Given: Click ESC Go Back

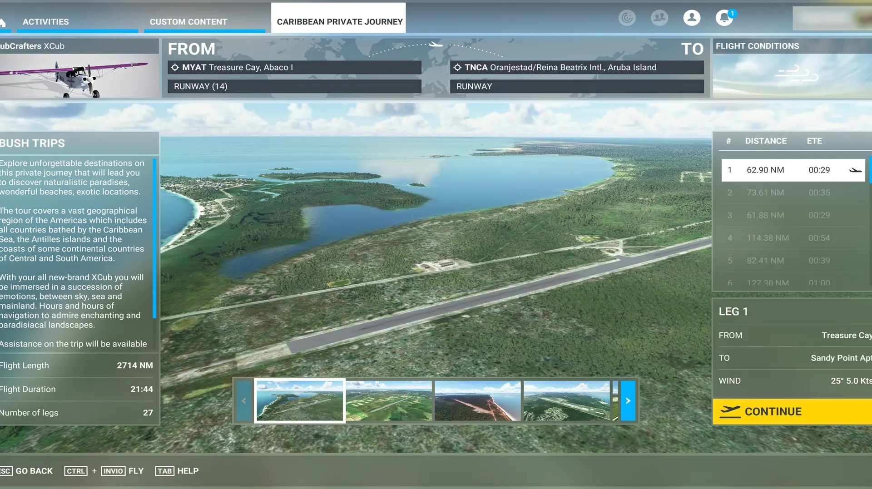Looking at the screenshot, I should (26, 471).
